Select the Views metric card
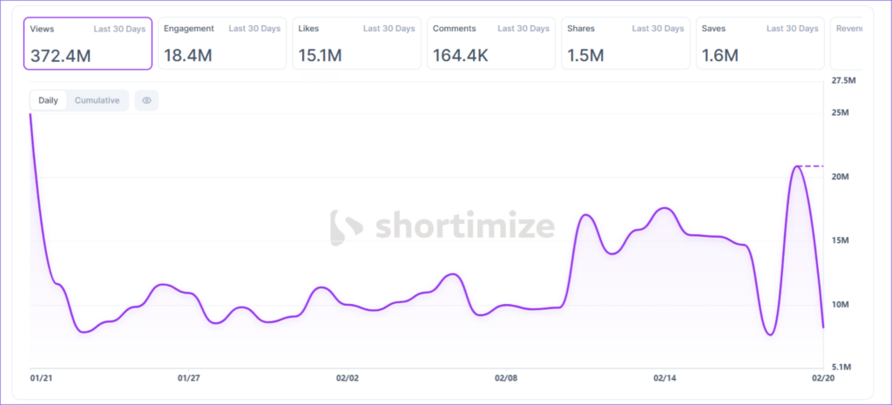The height and width of the screenshot is (405, 892). click(88, 44)
